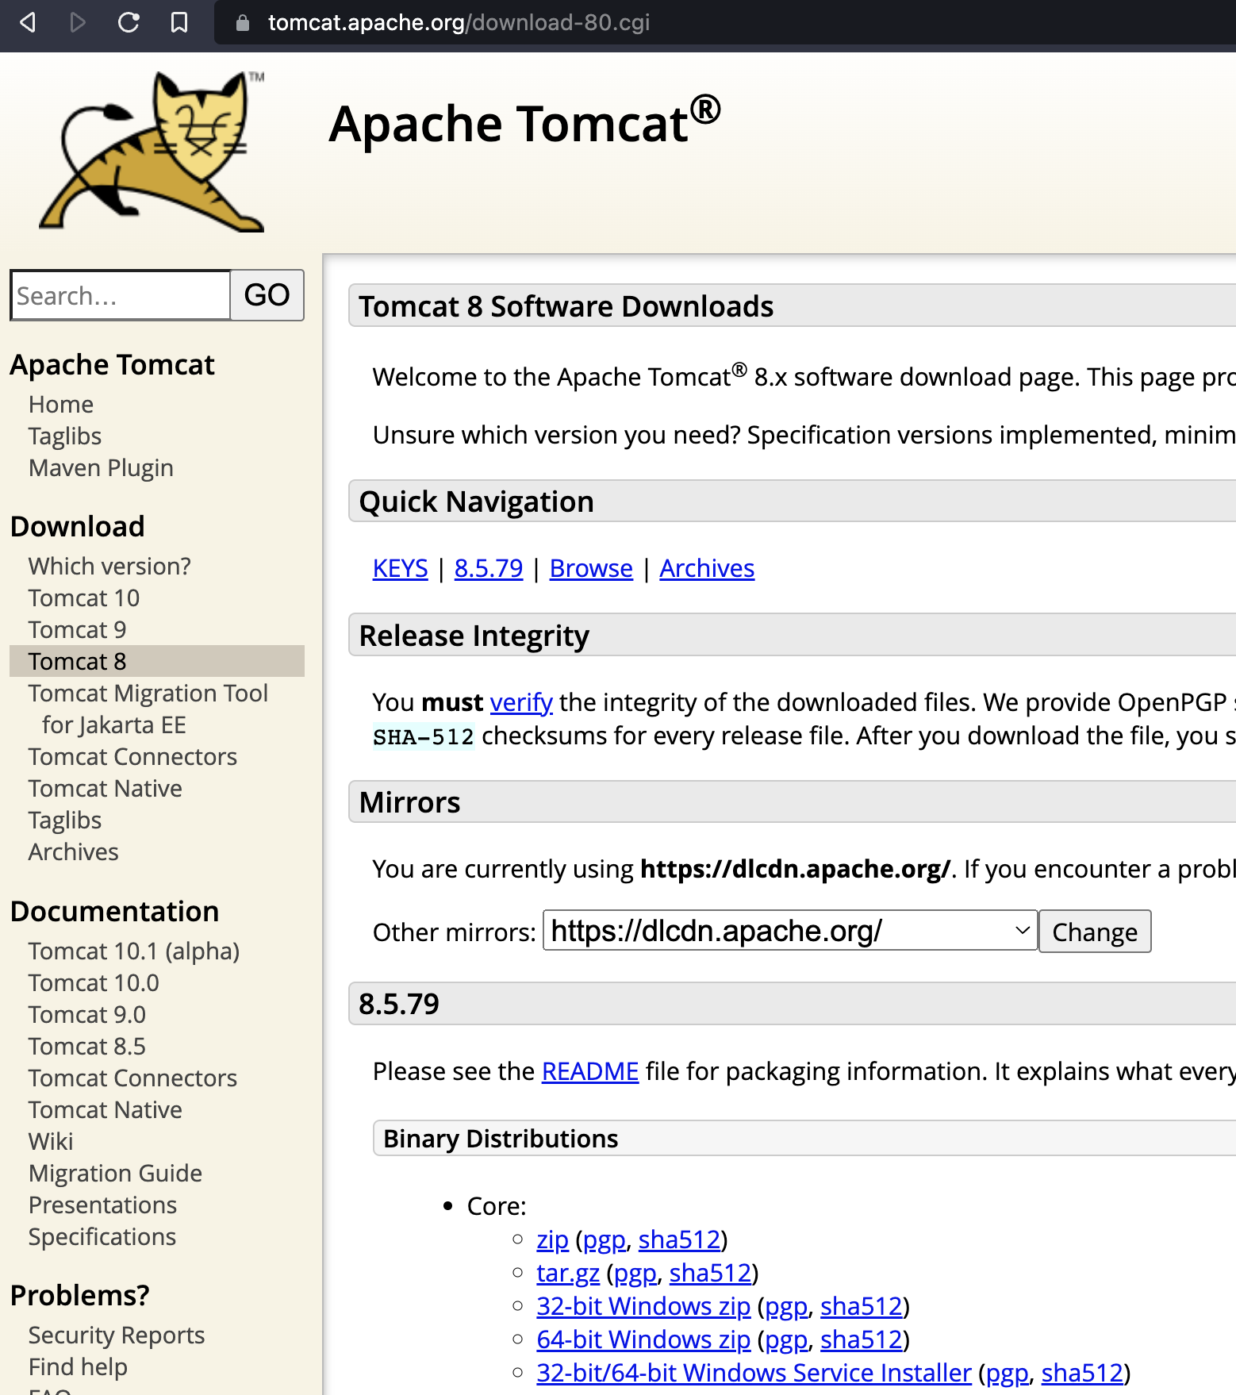Open Maven Plugin sidebar link
Viewport: 1236px width, 1395px height.
pyautogui.click(x=101, y=468)
